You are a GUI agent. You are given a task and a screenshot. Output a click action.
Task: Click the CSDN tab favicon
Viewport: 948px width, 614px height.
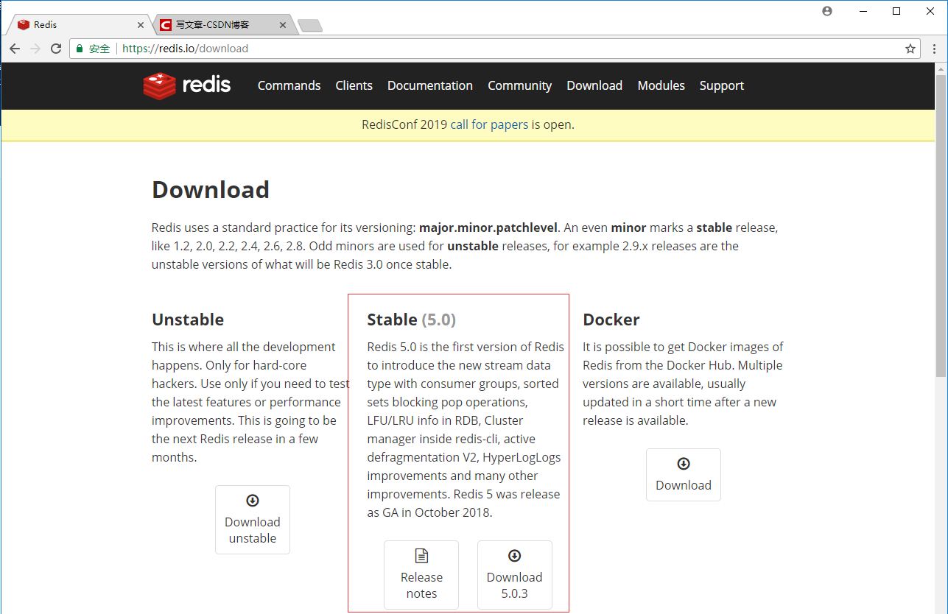pyautogui.click(x=166, y=24)
